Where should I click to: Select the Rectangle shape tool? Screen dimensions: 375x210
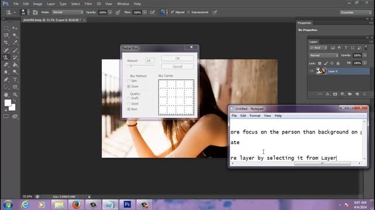(15, 87)
